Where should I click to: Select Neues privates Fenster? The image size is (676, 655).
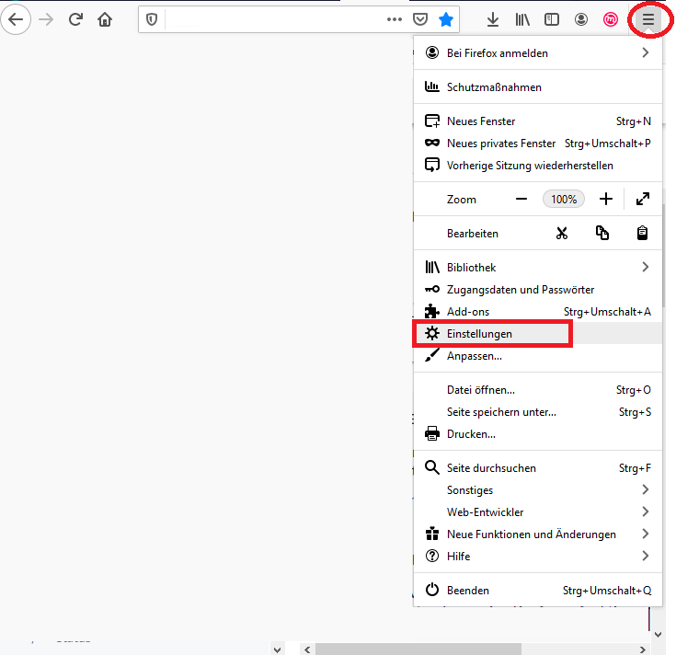click(x=501, y=144)
